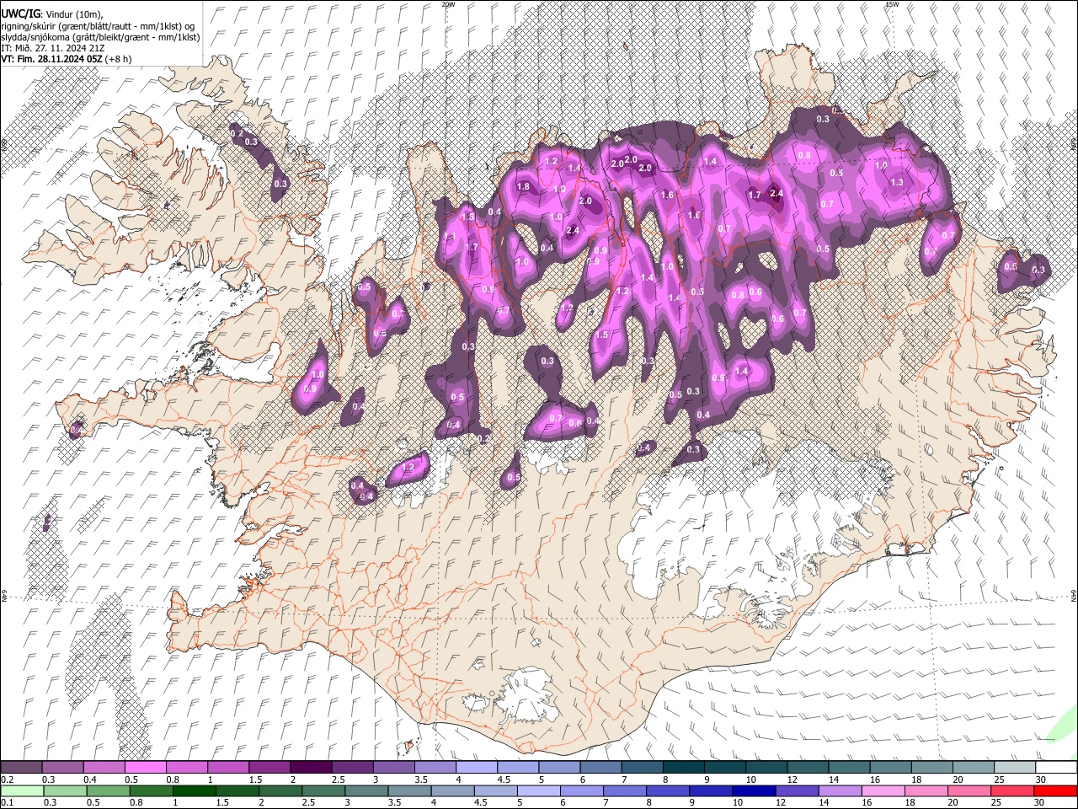This screenshot has width=1078, height=809.
Task: Click the crimson 25 swatch in lower legend row
Action: point(1011,790)
